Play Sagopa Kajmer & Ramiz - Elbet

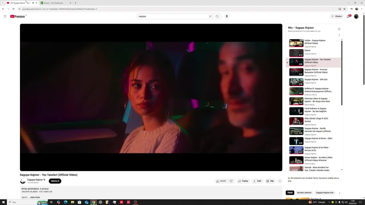tap(314, 141)
